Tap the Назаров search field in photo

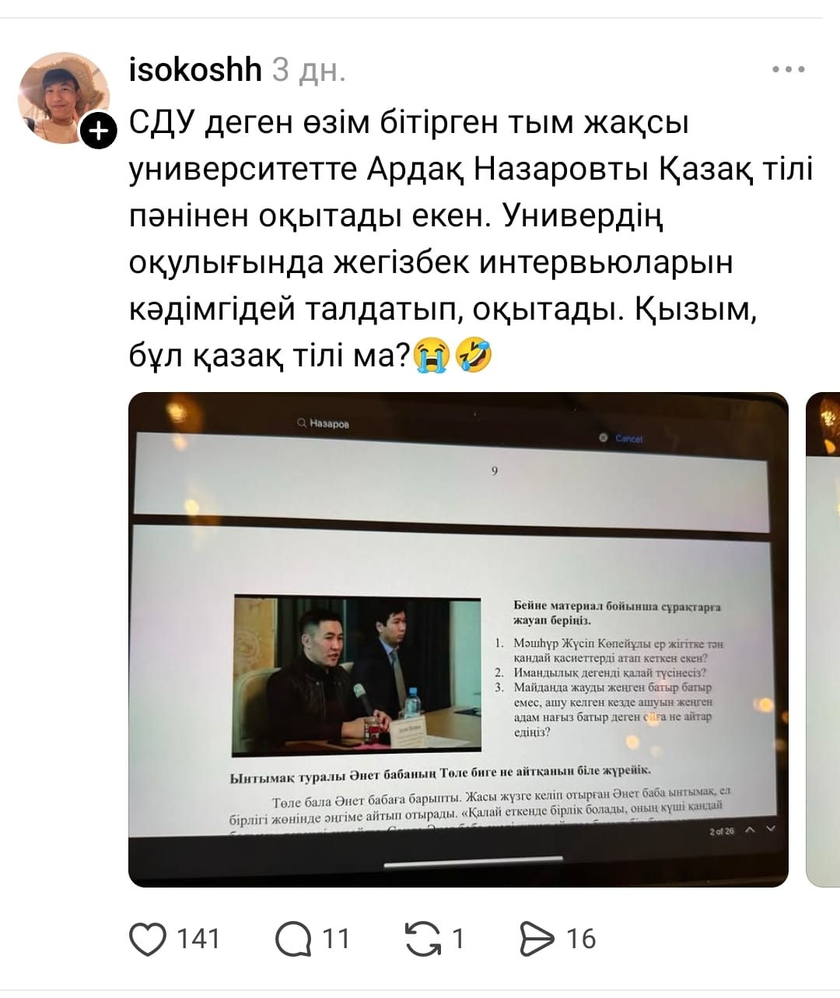point(324,423)
